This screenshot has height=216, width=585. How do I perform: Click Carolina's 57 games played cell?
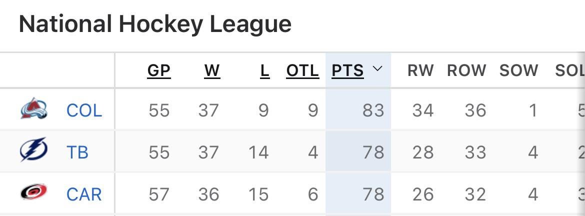coord(159,194)
